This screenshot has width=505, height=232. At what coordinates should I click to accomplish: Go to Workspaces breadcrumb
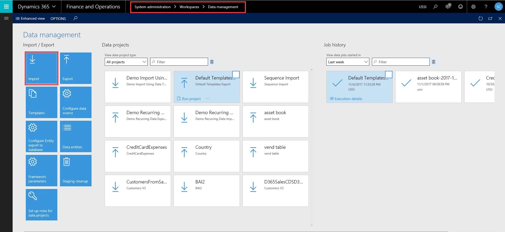click(x=189, y=7)
